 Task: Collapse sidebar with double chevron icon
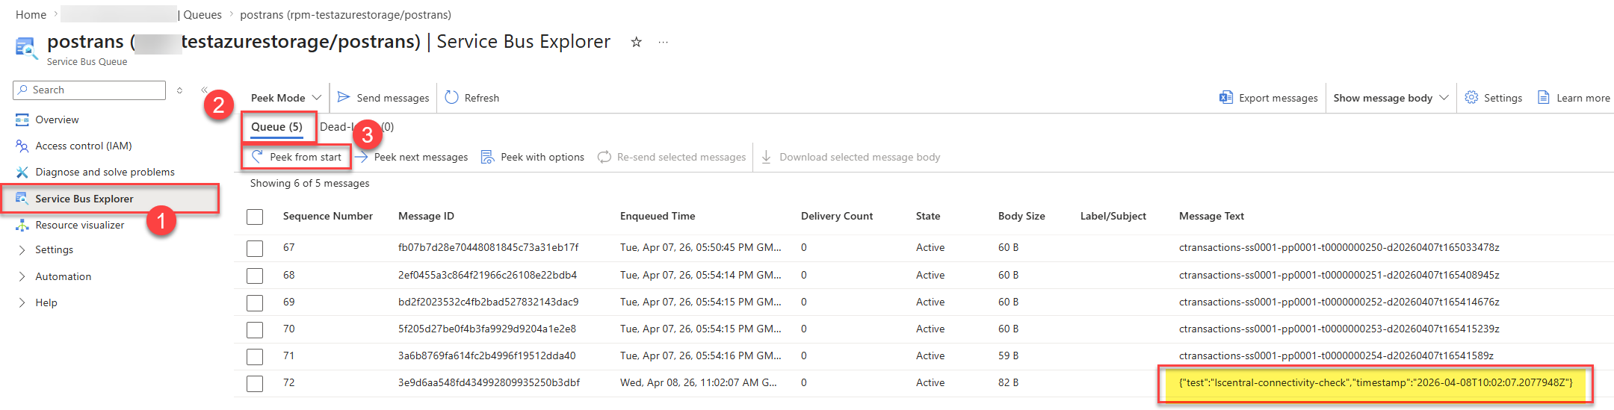click(x=204, y=90)
